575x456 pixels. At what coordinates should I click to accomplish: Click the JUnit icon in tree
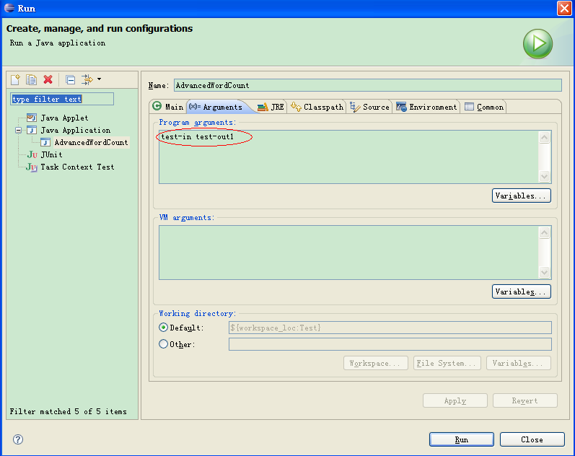pyautogui.click(x=32, y=154)
